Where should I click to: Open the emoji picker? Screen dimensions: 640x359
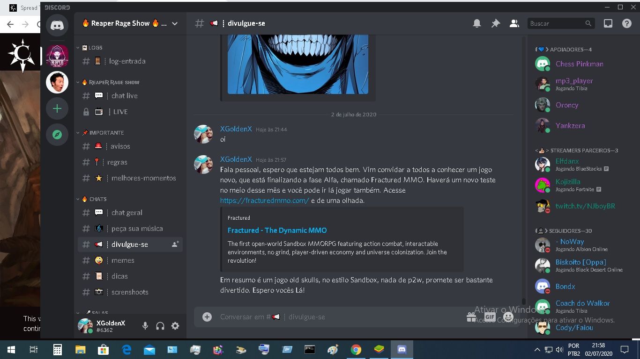tap(508, 317)
